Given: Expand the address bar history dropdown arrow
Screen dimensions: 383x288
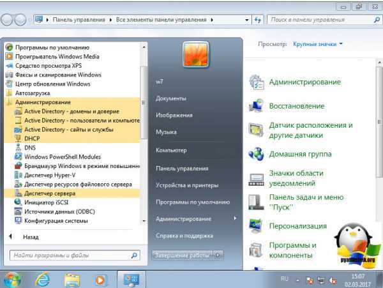Looking at the screenshot, I should (x=247, y=20).
